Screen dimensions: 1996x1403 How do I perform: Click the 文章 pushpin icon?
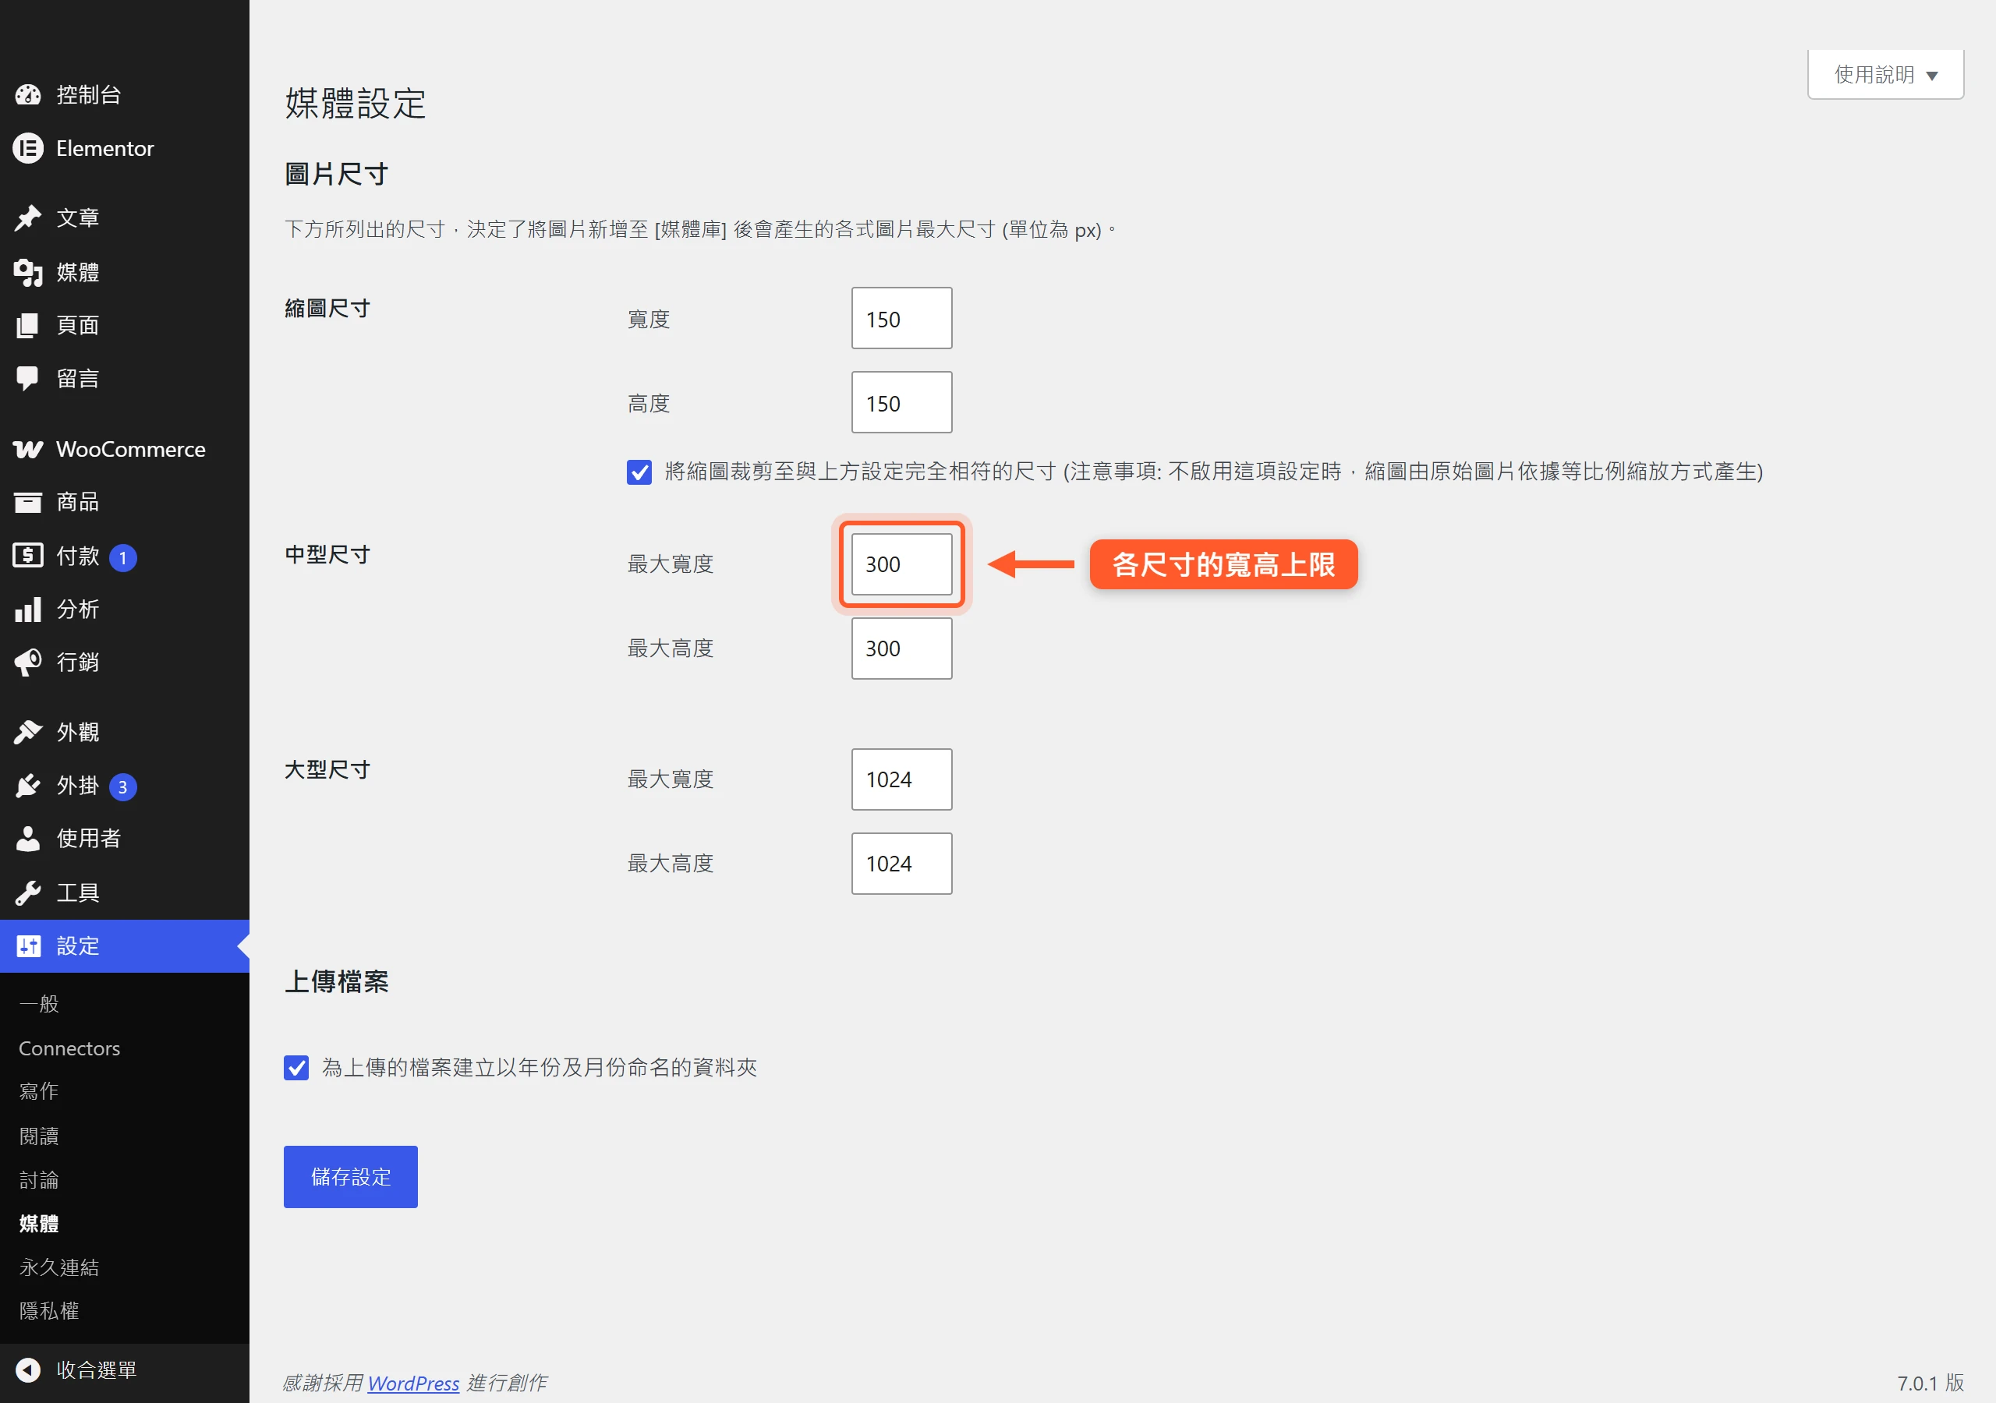click(x=28, y=217)
